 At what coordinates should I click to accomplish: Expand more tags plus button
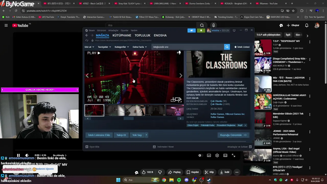(x=245, y=125)
